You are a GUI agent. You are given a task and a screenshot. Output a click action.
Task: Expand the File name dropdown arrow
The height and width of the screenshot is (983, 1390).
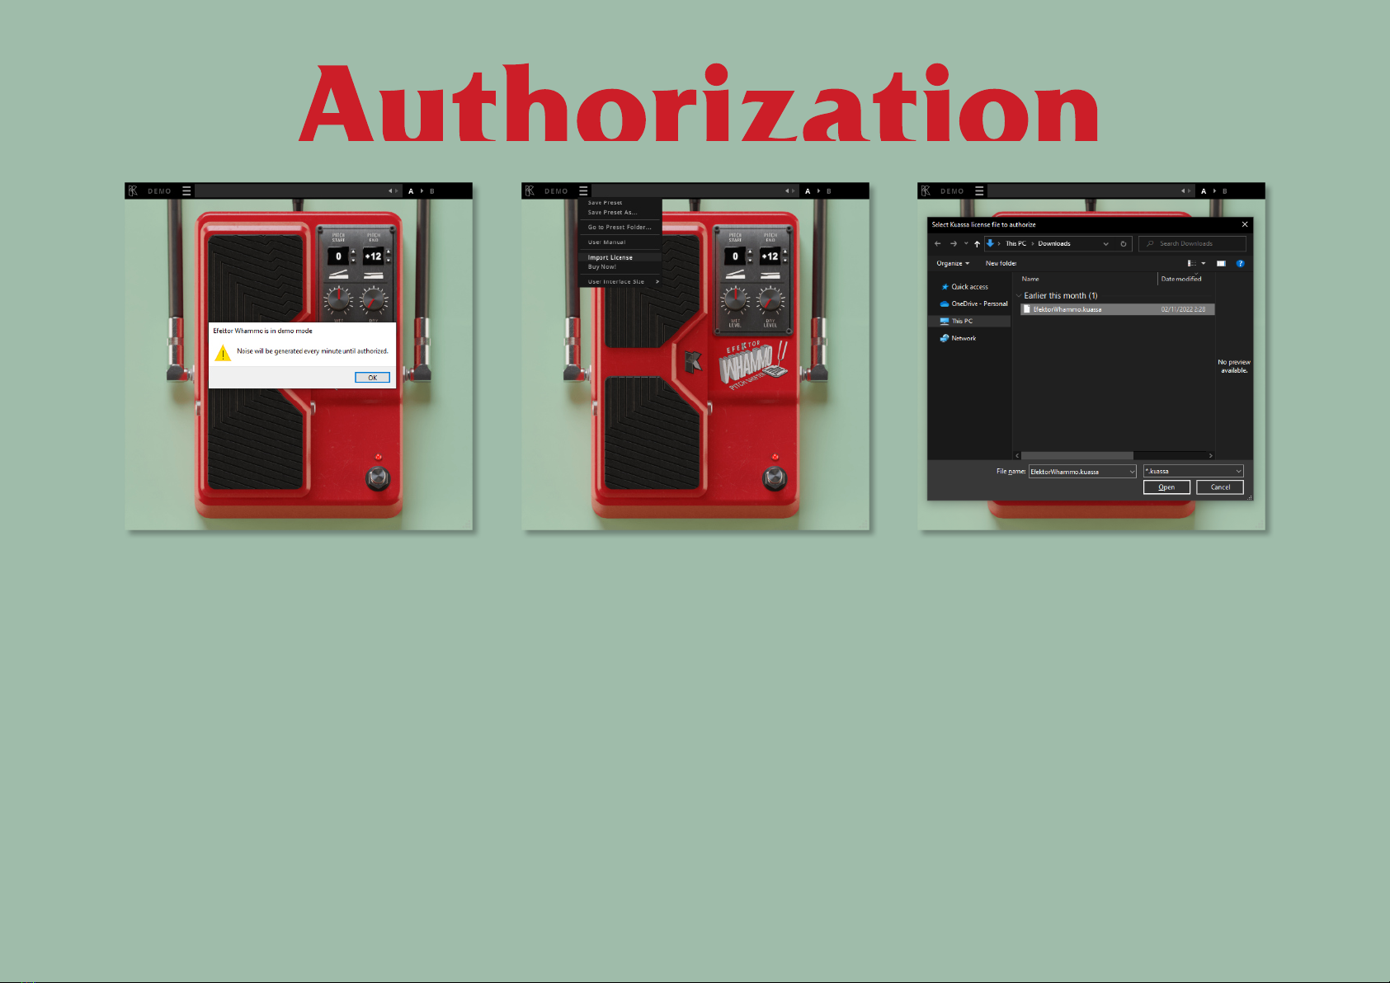pyautogui.click(x=1132, y=472)
